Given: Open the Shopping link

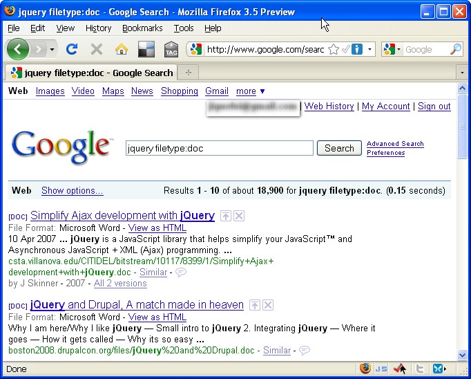Looking at the screenshot, I should point(180,91).
